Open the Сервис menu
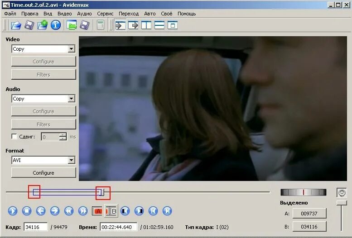 point(105,14)
